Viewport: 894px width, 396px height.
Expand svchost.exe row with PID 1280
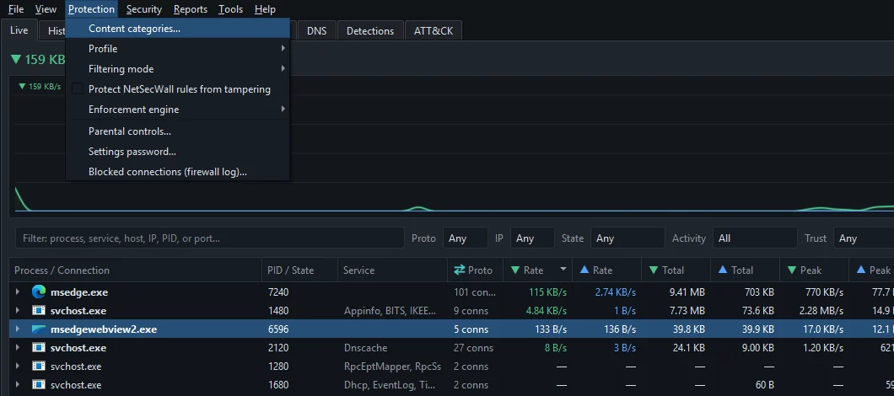click(18, 367)
